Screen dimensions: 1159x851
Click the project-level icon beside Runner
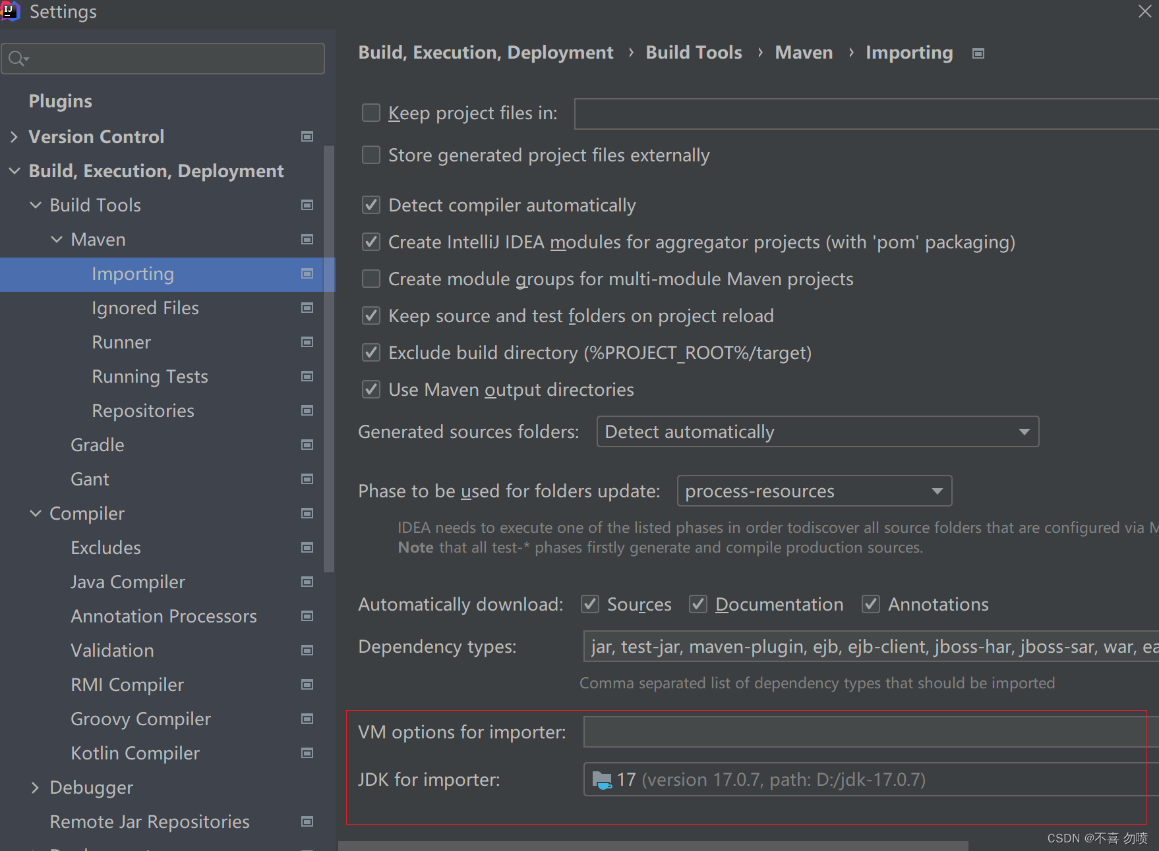(307, 342)
